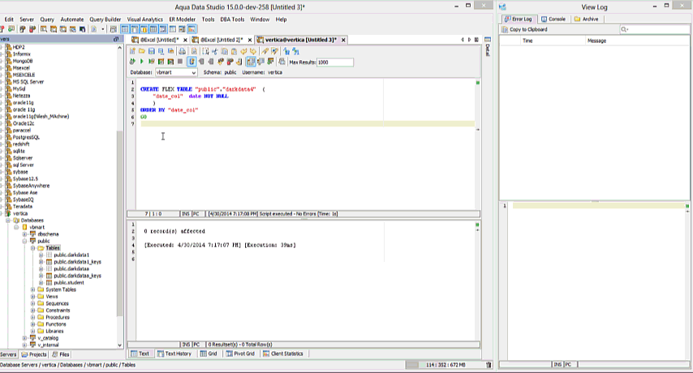This screenshot has height=373, width=693.
Task: Click the View Log window title icon
Action: (x=502, y=7)
